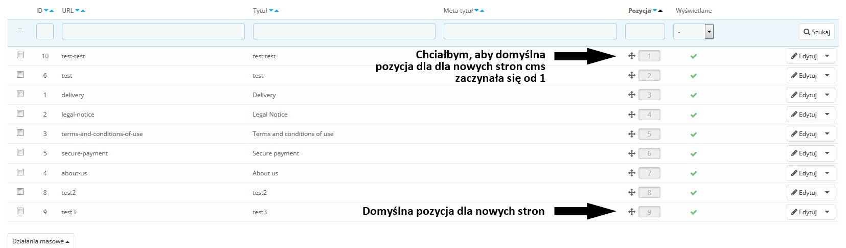Click the URL filter input field
Screen dimensions: 846x248
[153, 32]
